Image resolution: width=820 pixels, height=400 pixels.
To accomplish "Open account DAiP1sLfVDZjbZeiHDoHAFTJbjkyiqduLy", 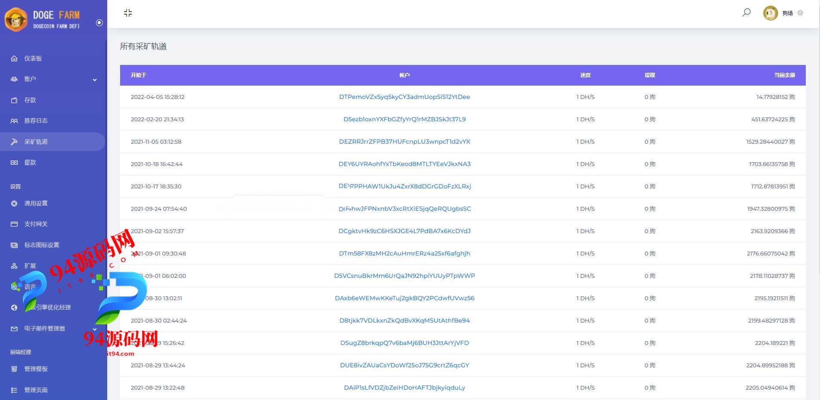I will [x=405, y=388].
